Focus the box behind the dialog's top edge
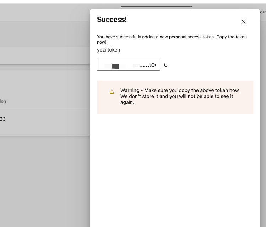This screenshot has width=266, height=227. pyautogui.click(x=156, y=7)
